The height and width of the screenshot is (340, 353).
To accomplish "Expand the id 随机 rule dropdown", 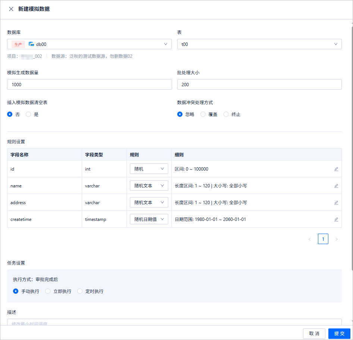I will [x=149, y=169].
